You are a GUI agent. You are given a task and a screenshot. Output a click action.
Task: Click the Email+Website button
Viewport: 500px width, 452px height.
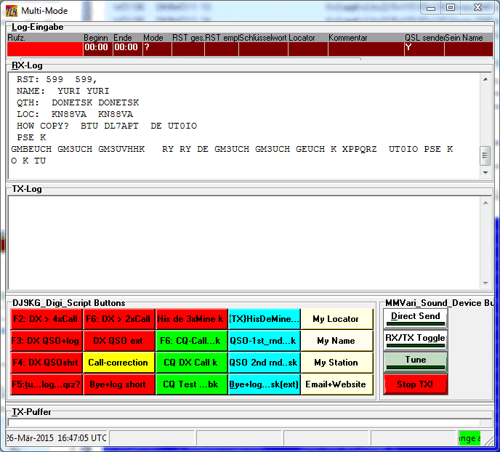[x=336, y=384]
